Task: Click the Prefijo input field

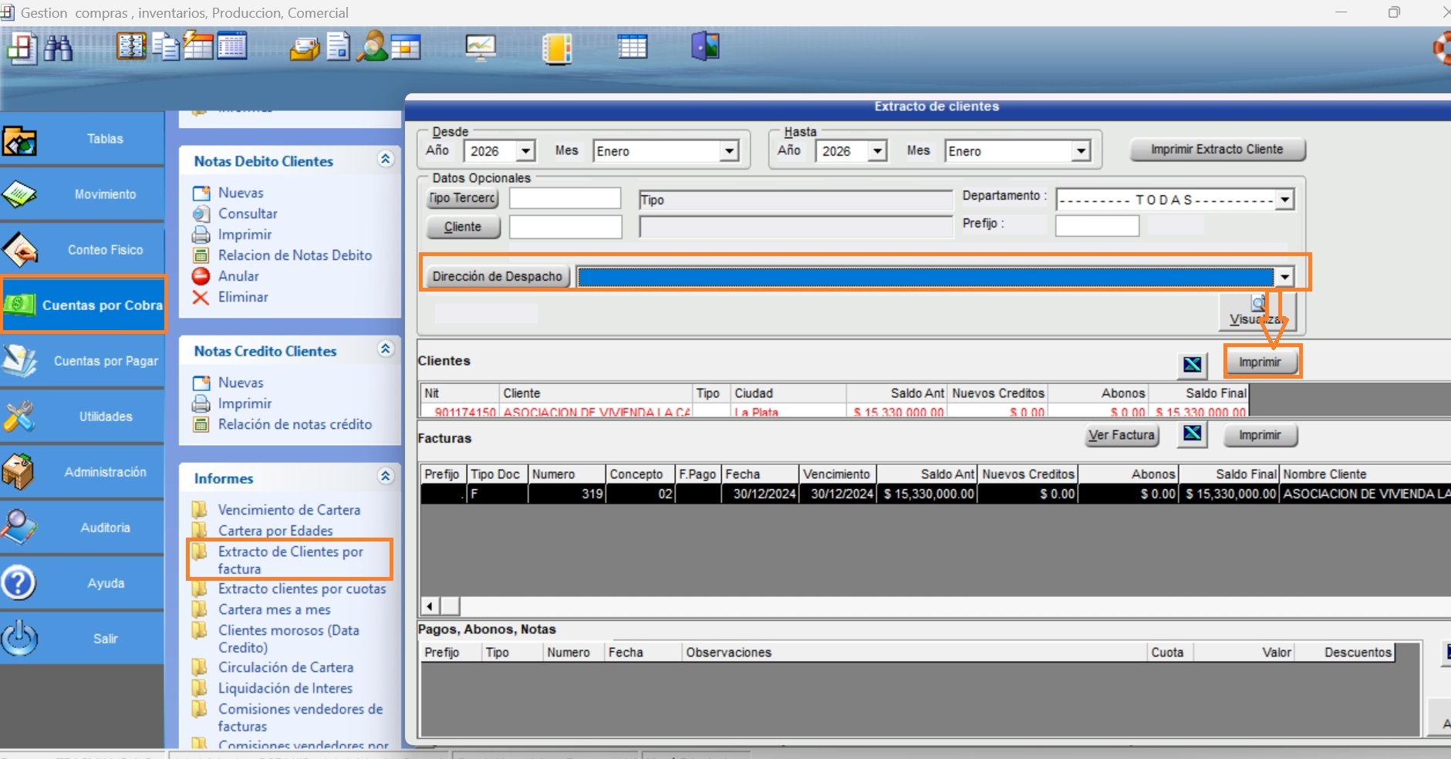Action: tap(1096, 225)
